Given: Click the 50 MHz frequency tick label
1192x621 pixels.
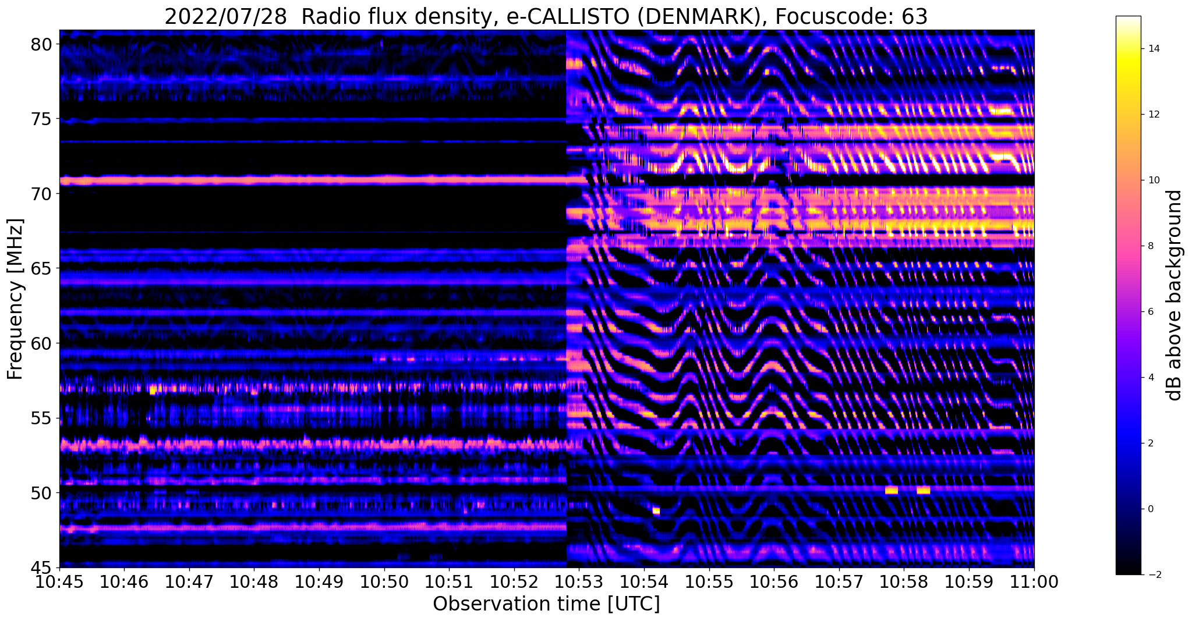Looking at the screenshot, I should (x=41, y=493).
